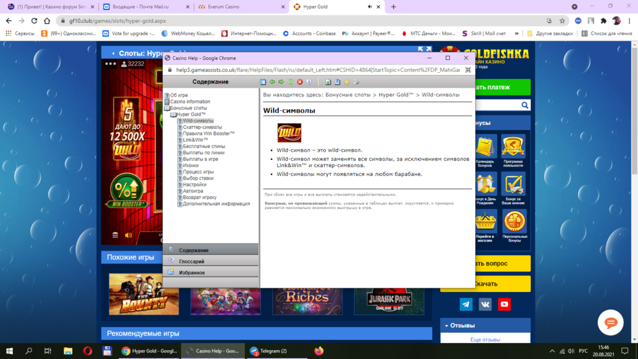Switch to Everum Casino browser tab
The width and height of the screenshot is (638, 359).
click(241, 6)
